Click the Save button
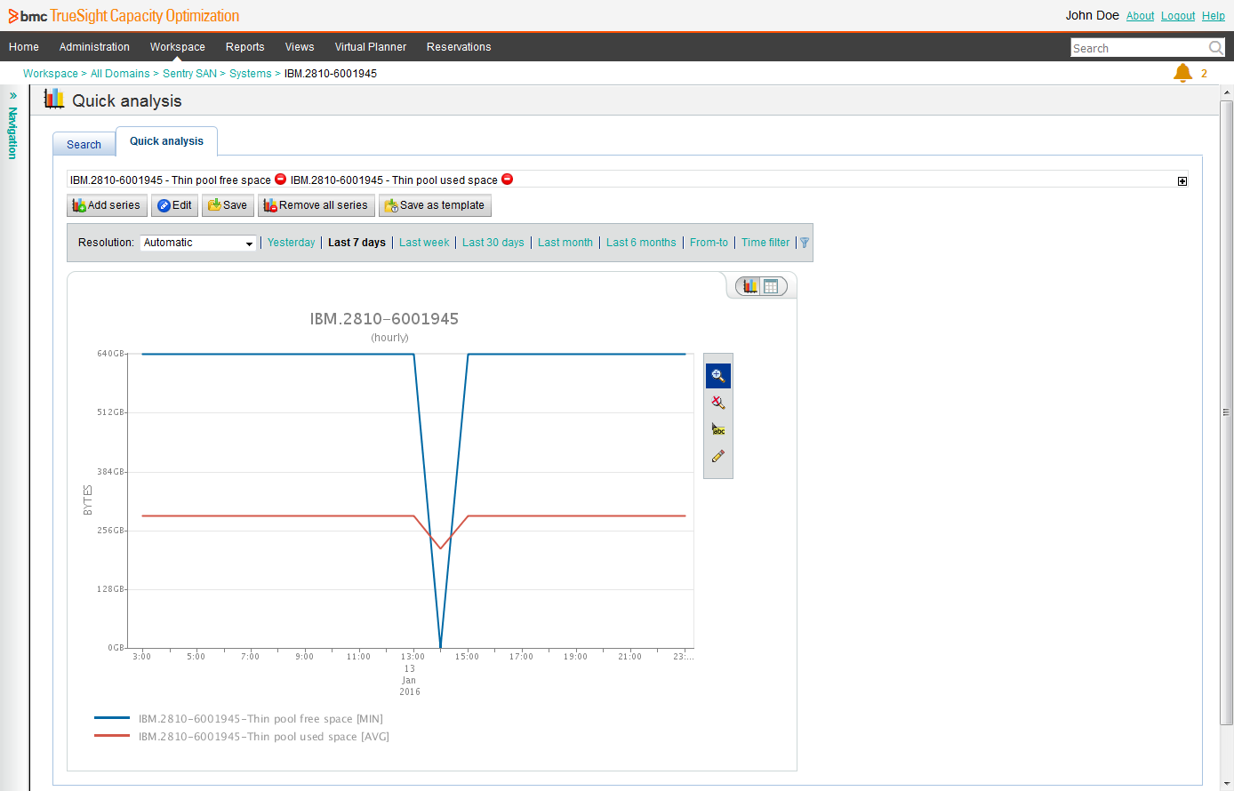Image resolution: width=1234 pixels, height=791 pixels. point(228,205)
